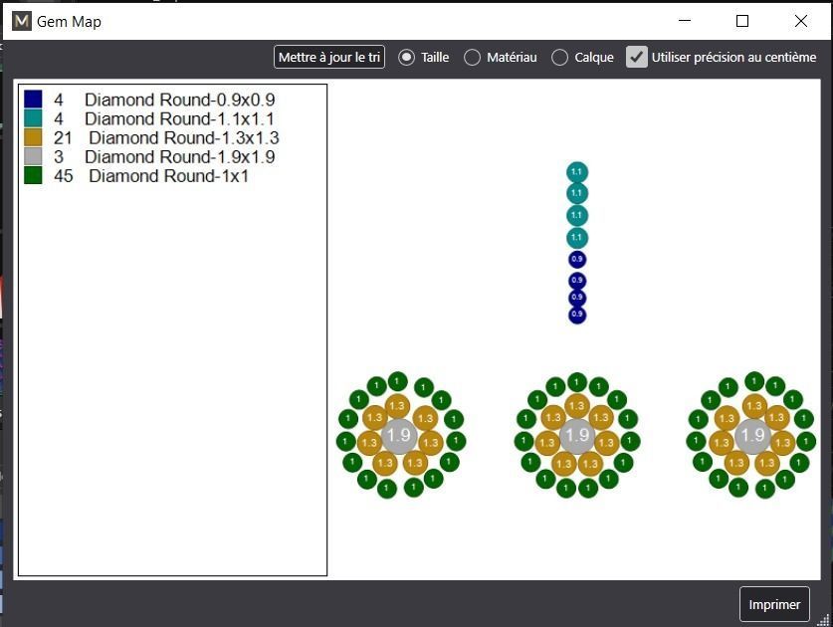833x627 pixels.
Task: Select legend row Diamond Round-1.1x1.1
Action: click(x=149, y=118)
